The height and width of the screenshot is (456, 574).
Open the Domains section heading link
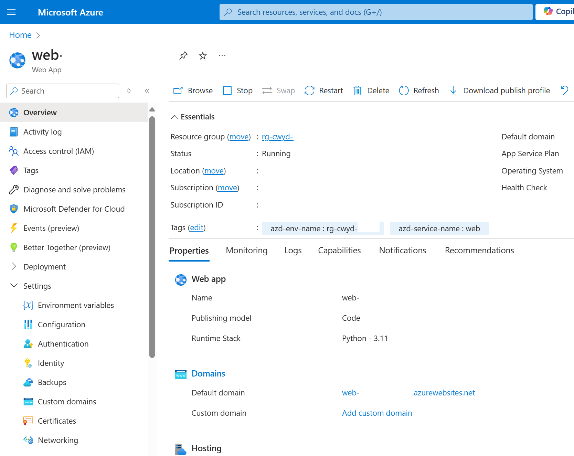[x=208, y=374]
